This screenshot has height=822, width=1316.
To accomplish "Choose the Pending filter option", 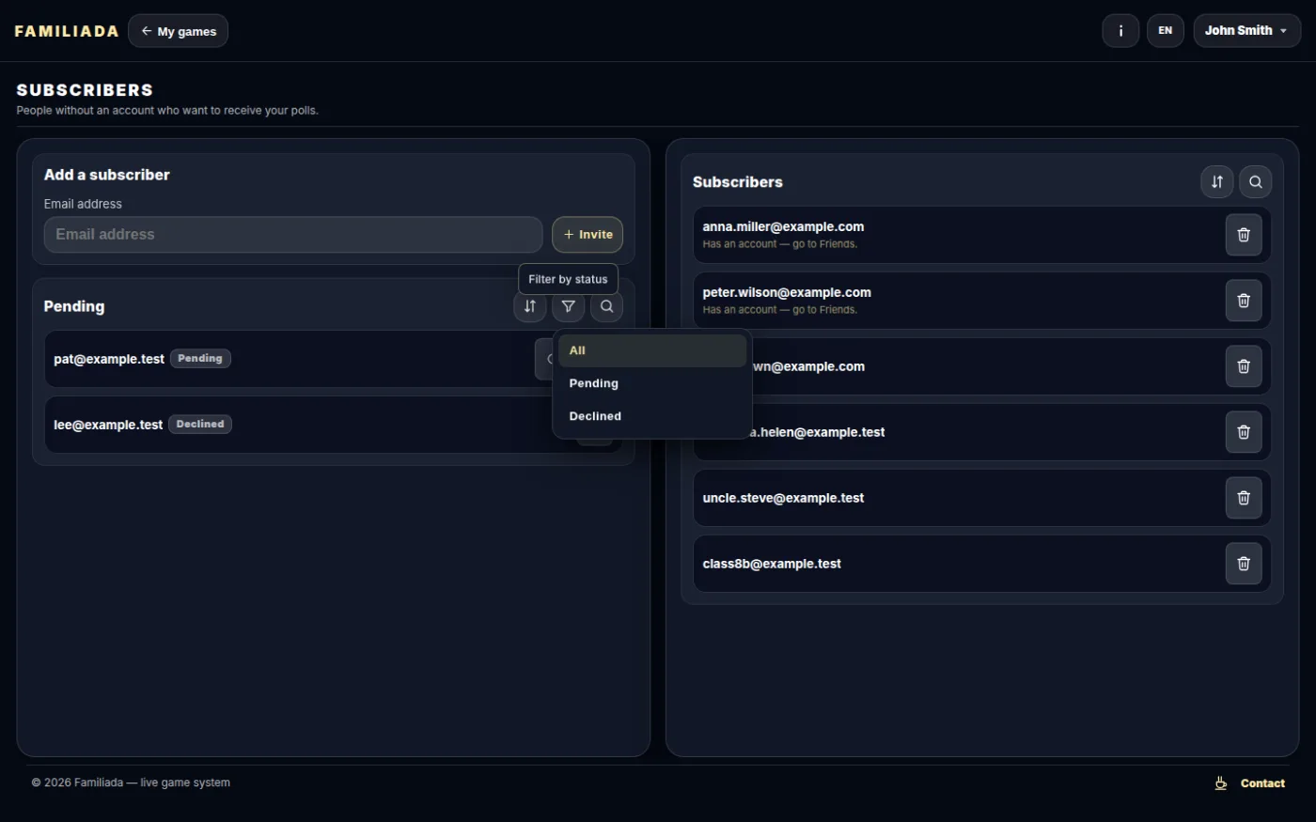I will click(652, 383).
